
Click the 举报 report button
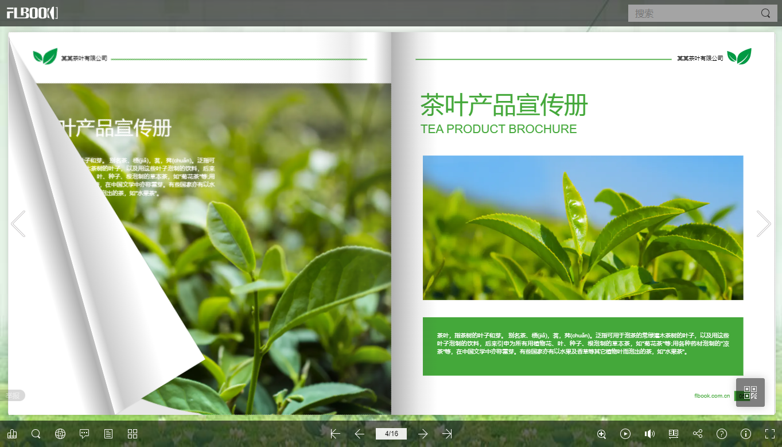[x=13, y=395]
